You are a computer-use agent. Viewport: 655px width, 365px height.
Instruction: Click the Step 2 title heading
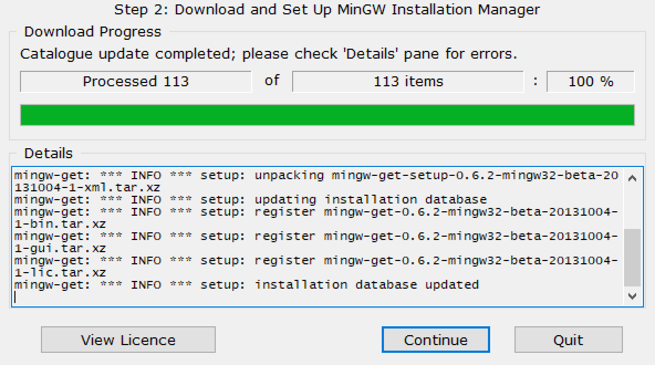tap(327, 9)
